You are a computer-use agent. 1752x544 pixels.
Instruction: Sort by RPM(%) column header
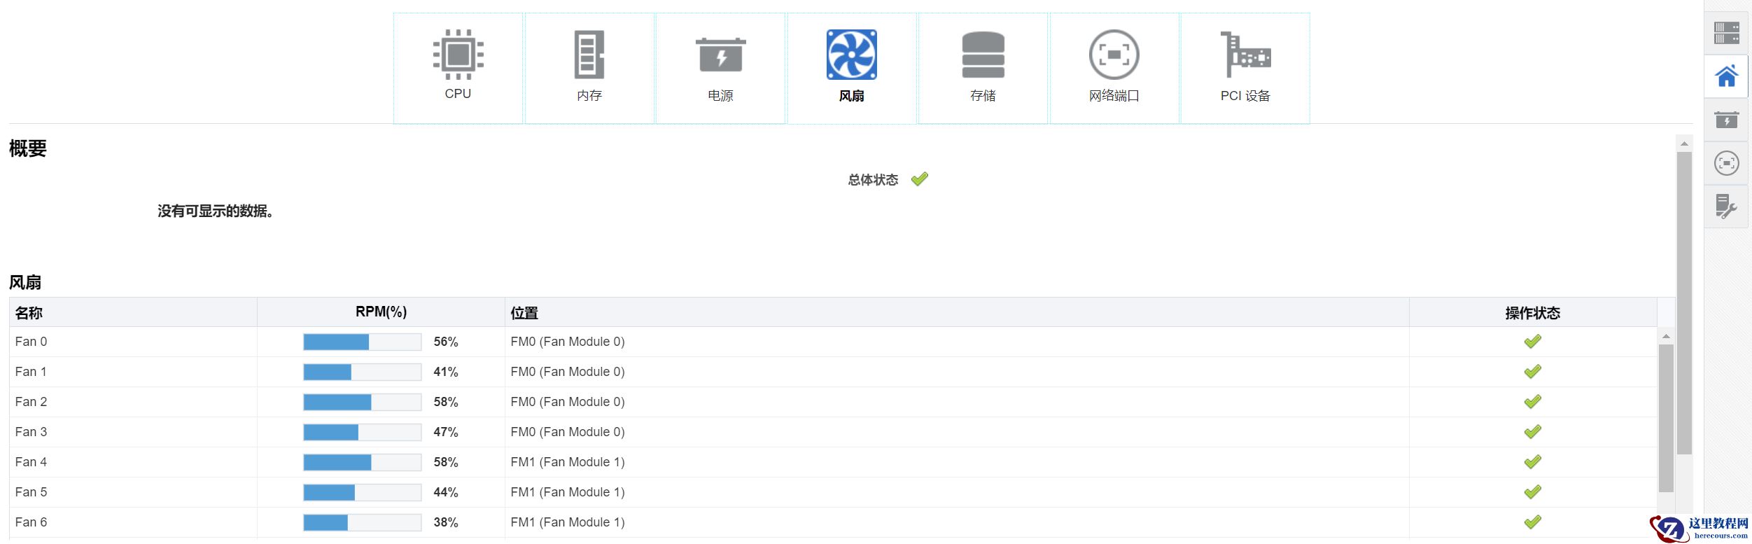click(x=381, y=312)
